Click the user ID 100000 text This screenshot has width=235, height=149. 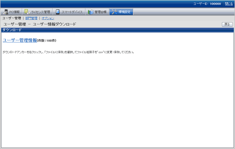215,4
